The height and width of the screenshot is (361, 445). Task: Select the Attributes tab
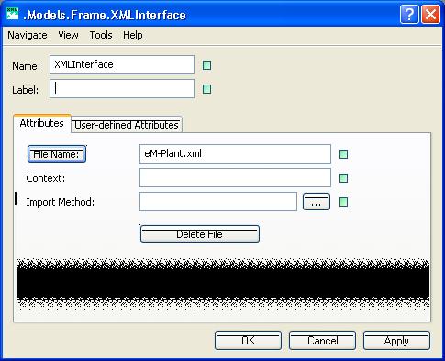[x=42, y=123]
